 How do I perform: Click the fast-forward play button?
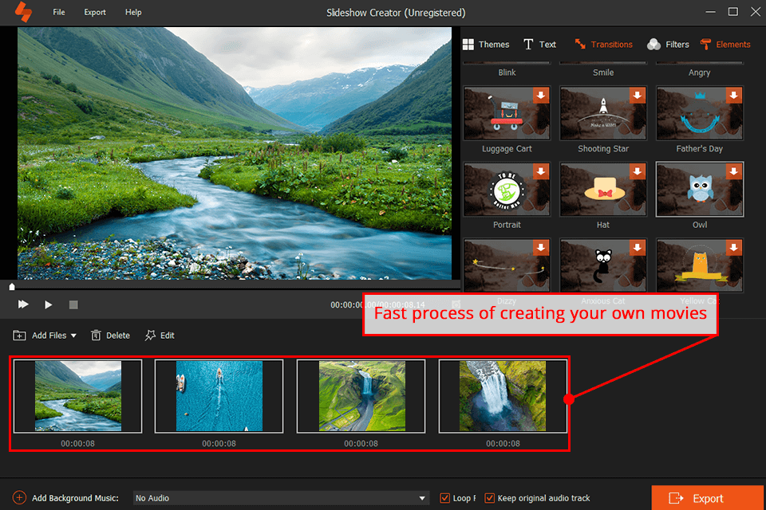pyautogui.click(x=23, y=304)
